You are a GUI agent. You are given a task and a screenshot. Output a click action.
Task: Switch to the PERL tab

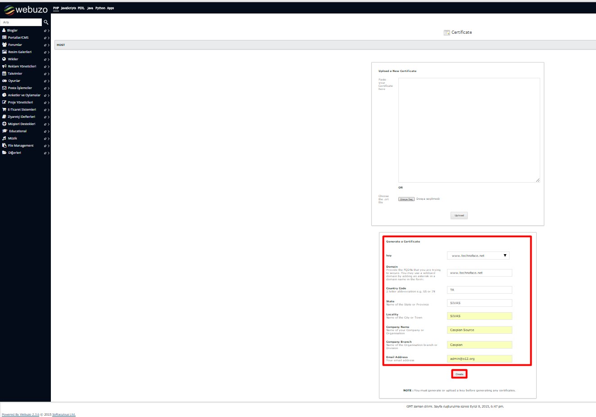81,8
